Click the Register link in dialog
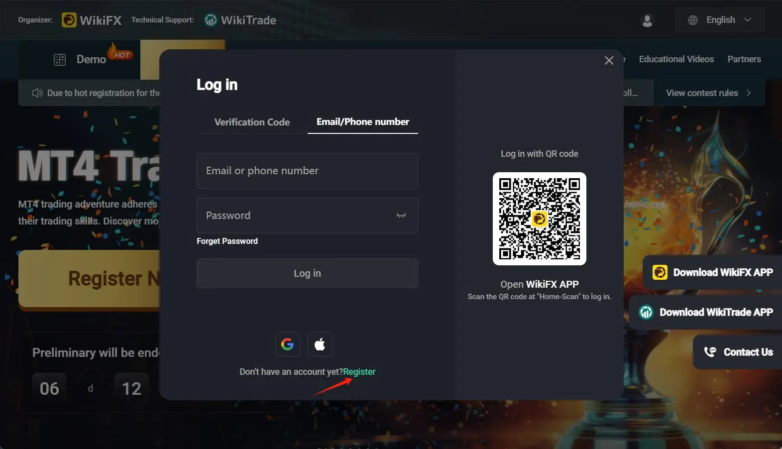Image resolution: width=782 pixels, height=449 pixels. click(x=359, y=372)
